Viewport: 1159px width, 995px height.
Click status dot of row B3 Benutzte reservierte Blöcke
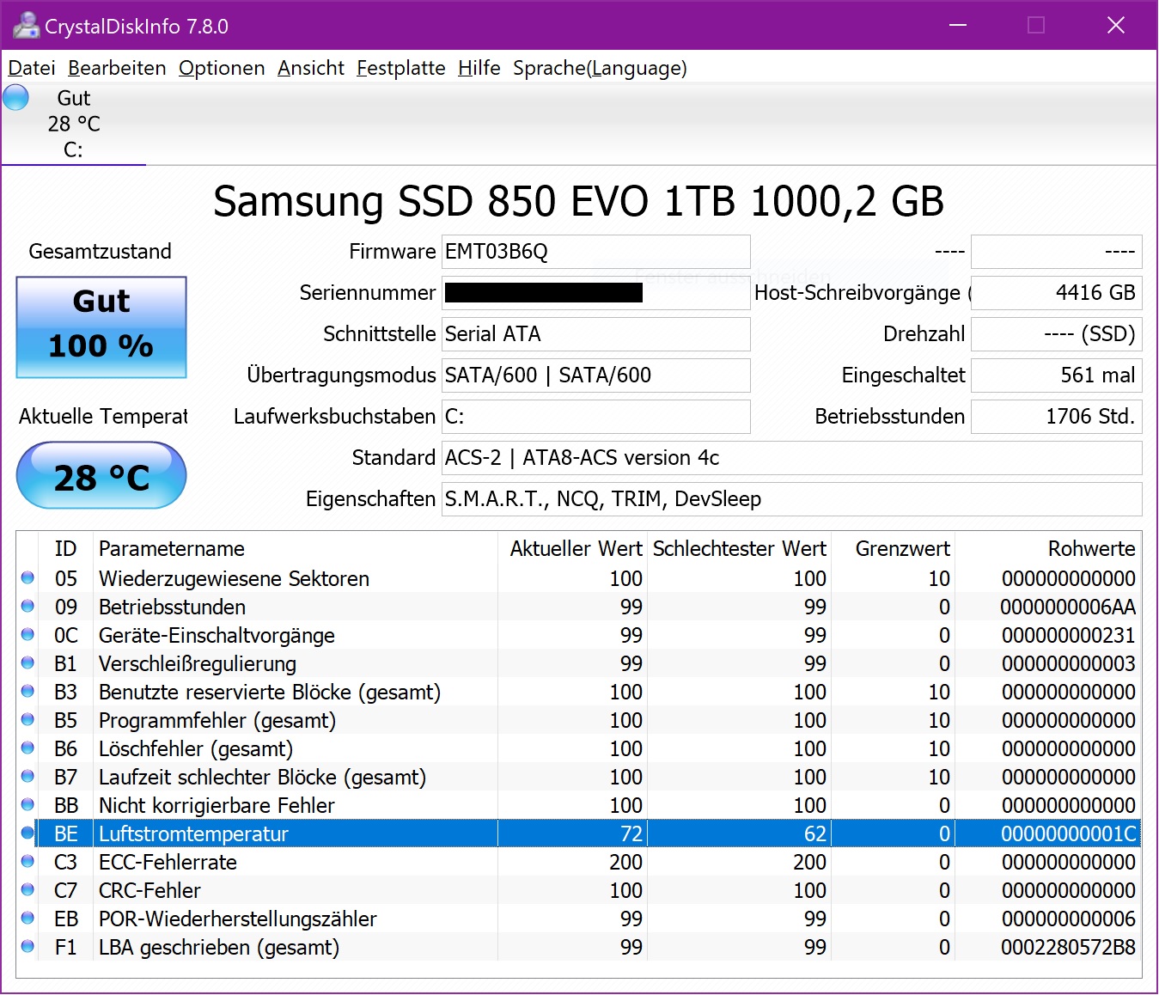coord(27,692)
